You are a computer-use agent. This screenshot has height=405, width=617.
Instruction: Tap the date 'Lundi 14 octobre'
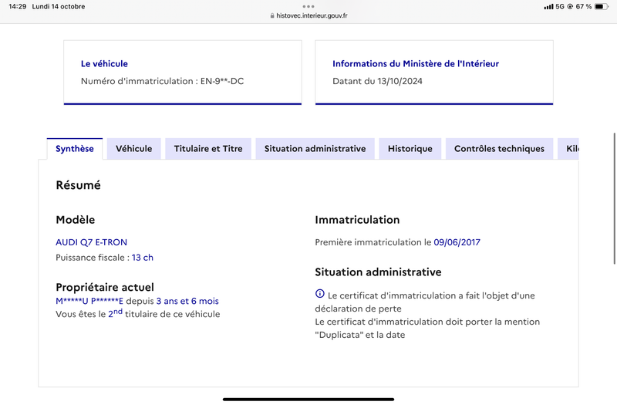coord(59,7)
